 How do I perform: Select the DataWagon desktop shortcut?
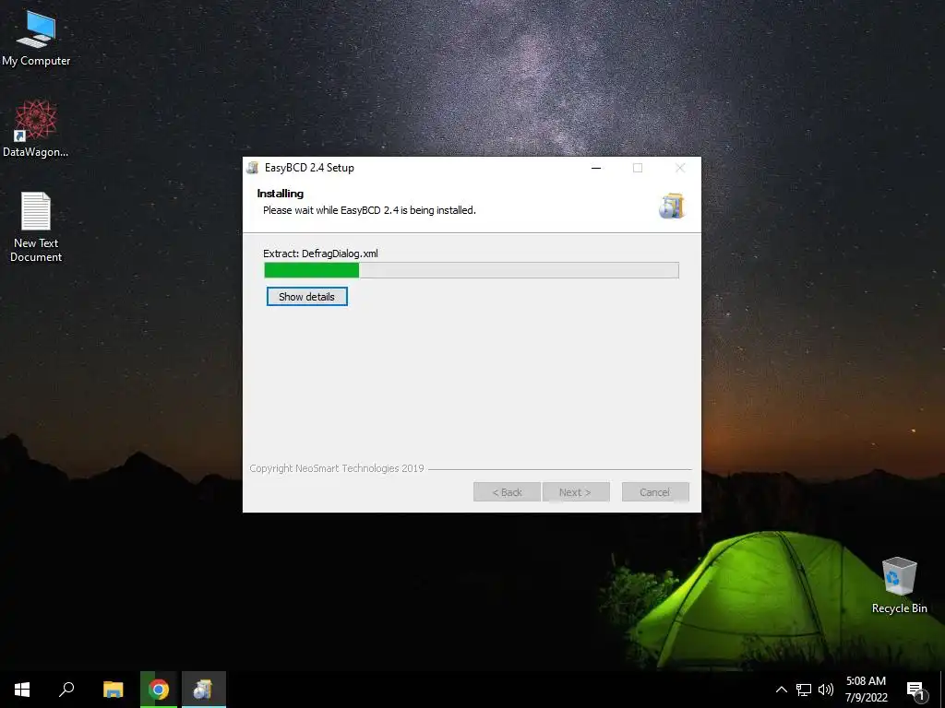tap(36, 129)
